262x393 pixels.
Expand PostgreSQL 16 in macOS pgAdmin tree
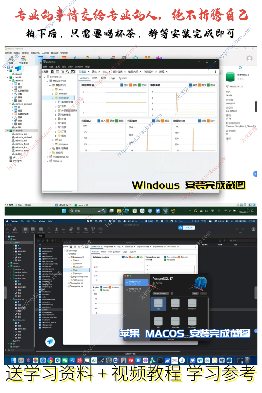click(66, 286)
